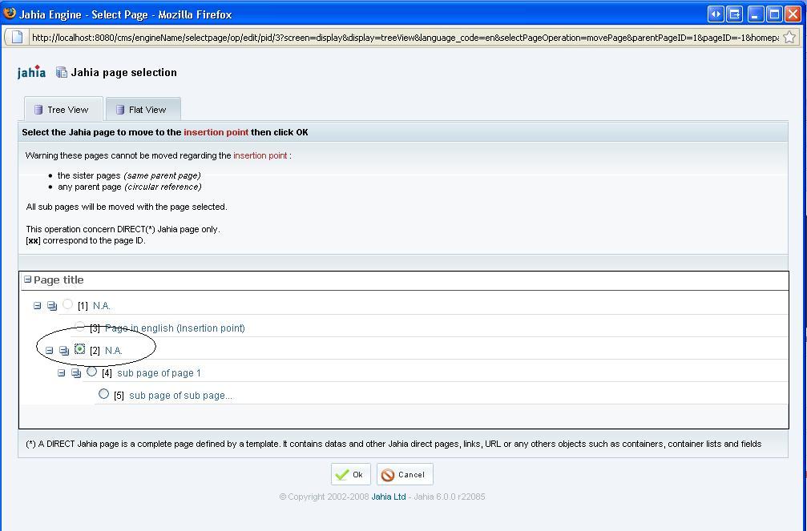This screenshot has height=531, width=807.
Task: Click the text 'All sub pages will be moved'
Action: pyautogui.click(x=127, y=207)
